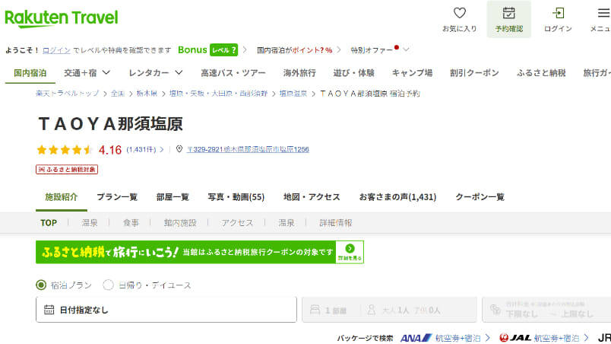Switch to the プラン一覧 tab
Viewport: 611px width, 344px height.
(117, 196)
